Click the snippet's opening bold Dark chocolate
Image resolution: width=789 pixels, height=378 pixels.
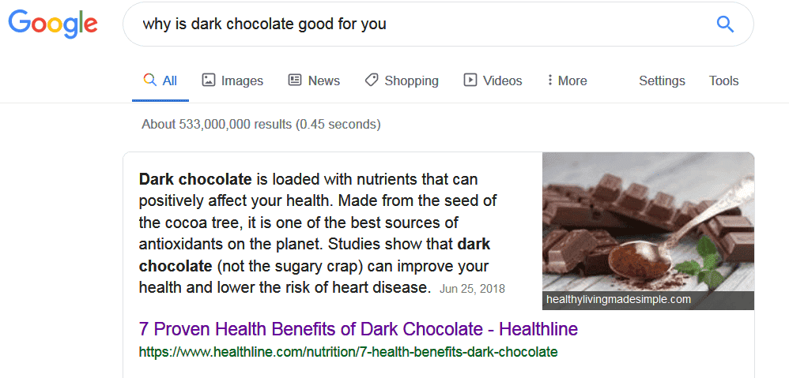click(x=195, y=180)
